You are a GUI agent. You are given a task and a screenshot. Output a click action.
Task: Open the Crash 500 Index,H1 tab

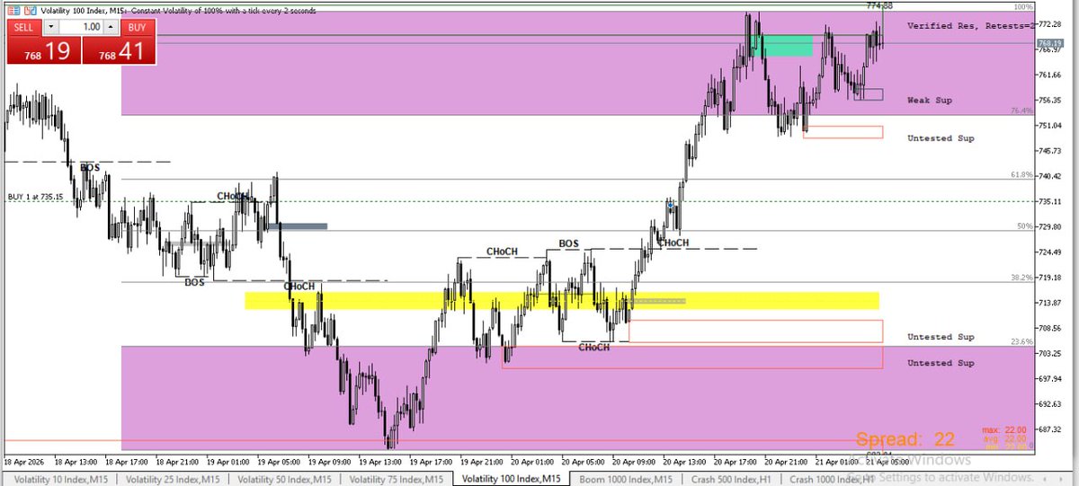point(730,479)
